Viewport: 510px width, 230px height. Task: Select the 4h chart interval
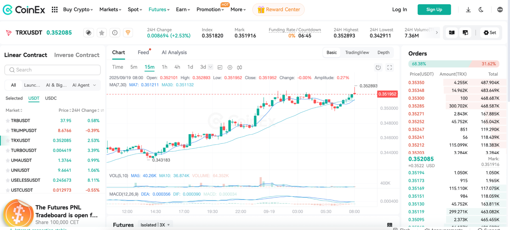tap(177, 67)
